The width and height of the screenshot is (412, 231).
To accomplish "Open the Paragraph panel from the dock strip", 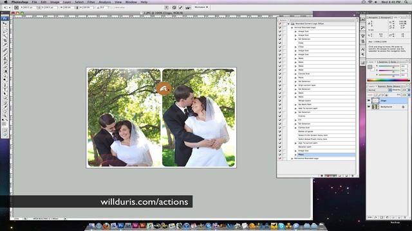I will click(363, 54).
